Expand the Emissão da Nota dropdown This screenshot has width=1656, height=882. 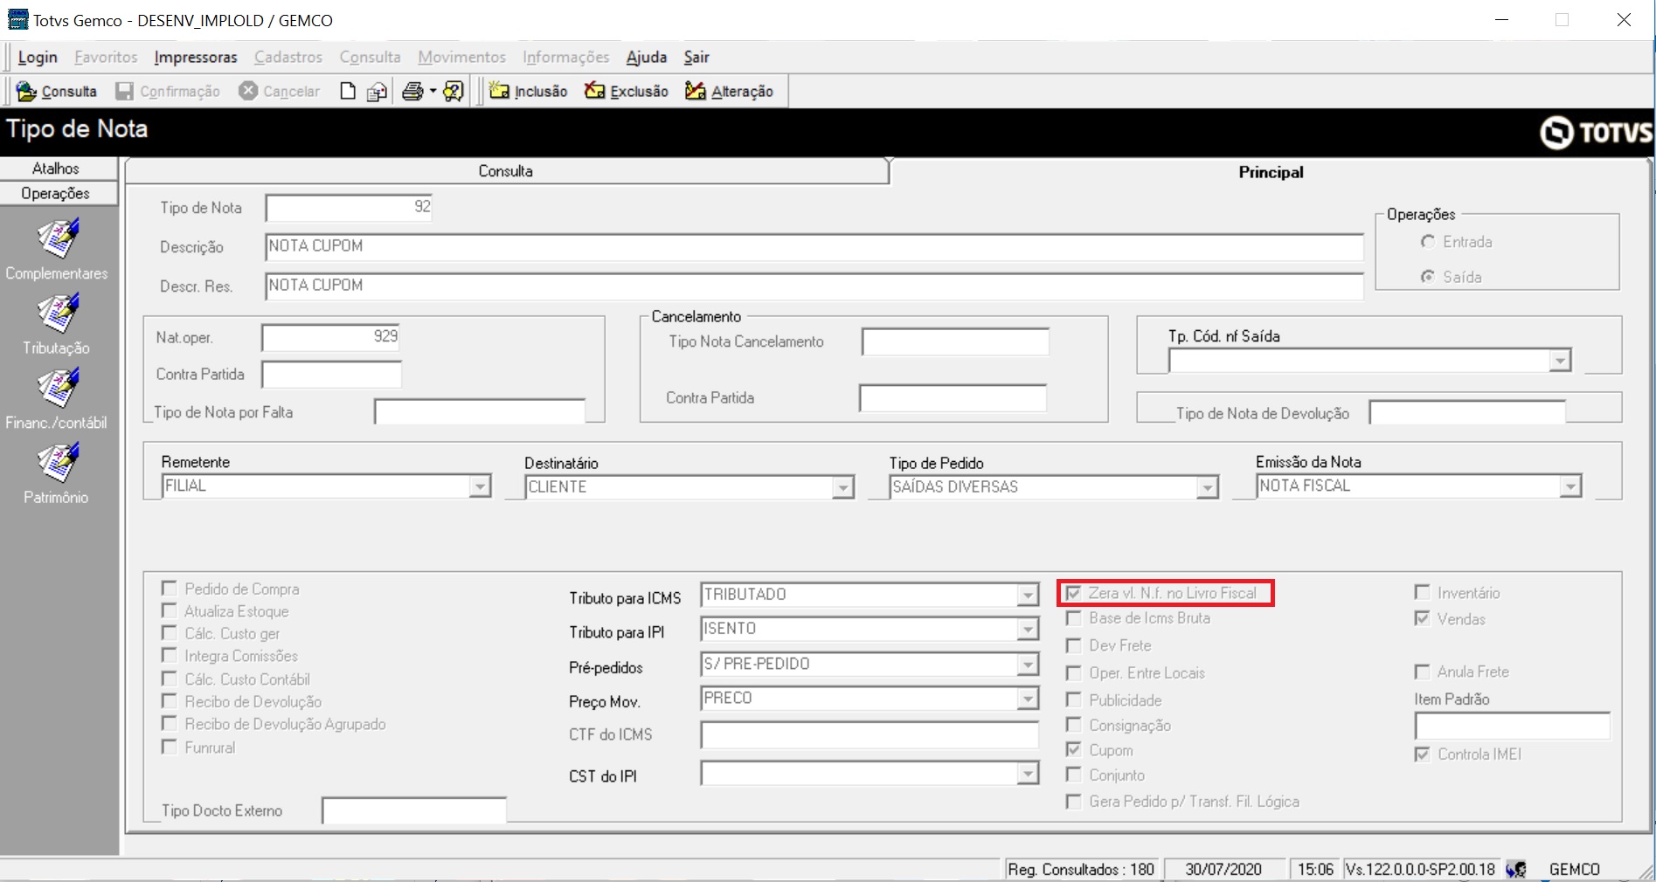[1570, 486]
